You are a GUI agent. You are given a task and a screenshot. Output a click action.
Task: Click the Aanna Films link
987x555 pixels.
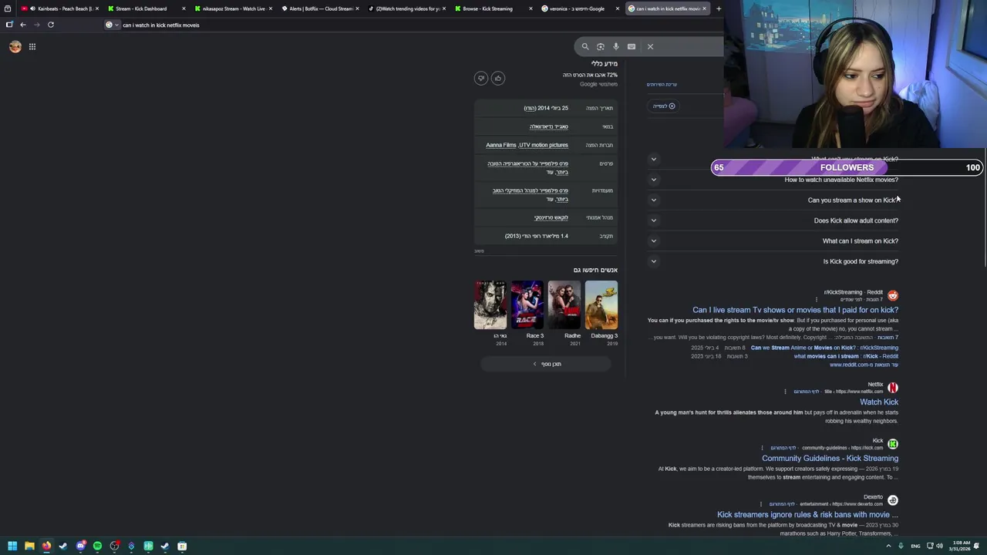click(x=501, y=145)
